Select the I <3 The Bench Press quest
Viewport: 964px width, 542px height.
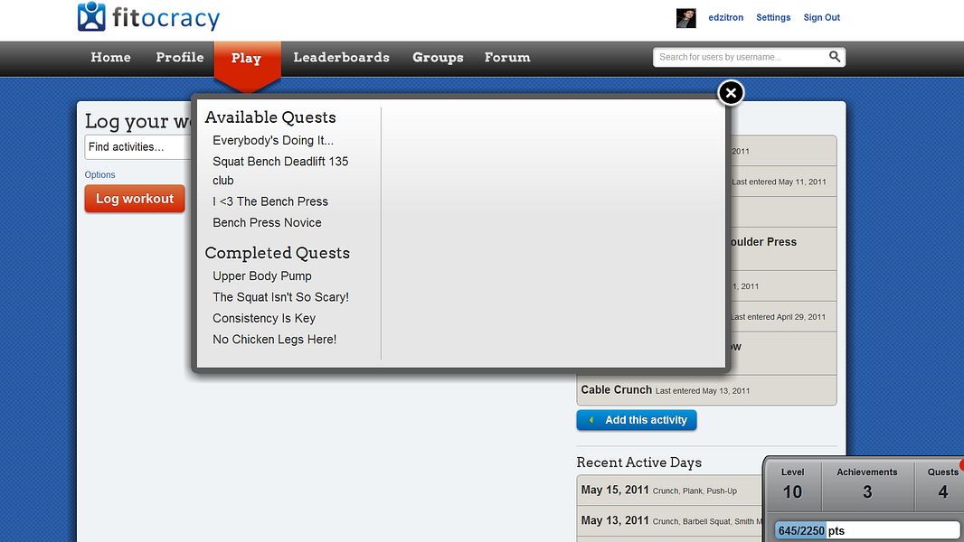click(269, 201)
